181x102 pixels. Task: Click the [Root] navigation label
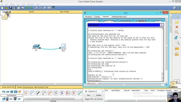point(31,12)
